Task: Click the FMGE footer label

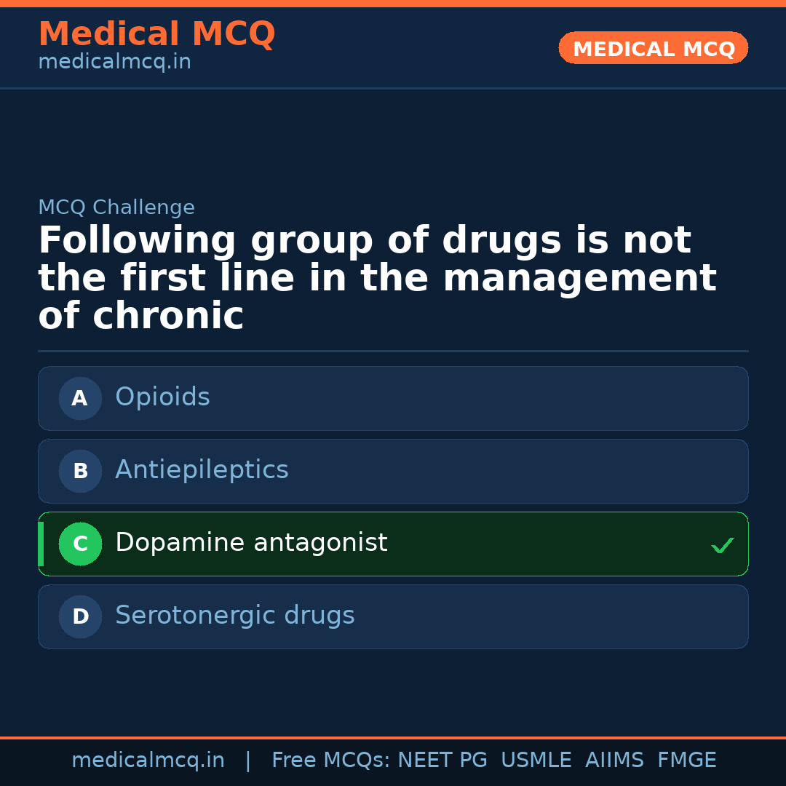Action: [x=686, y=761]
